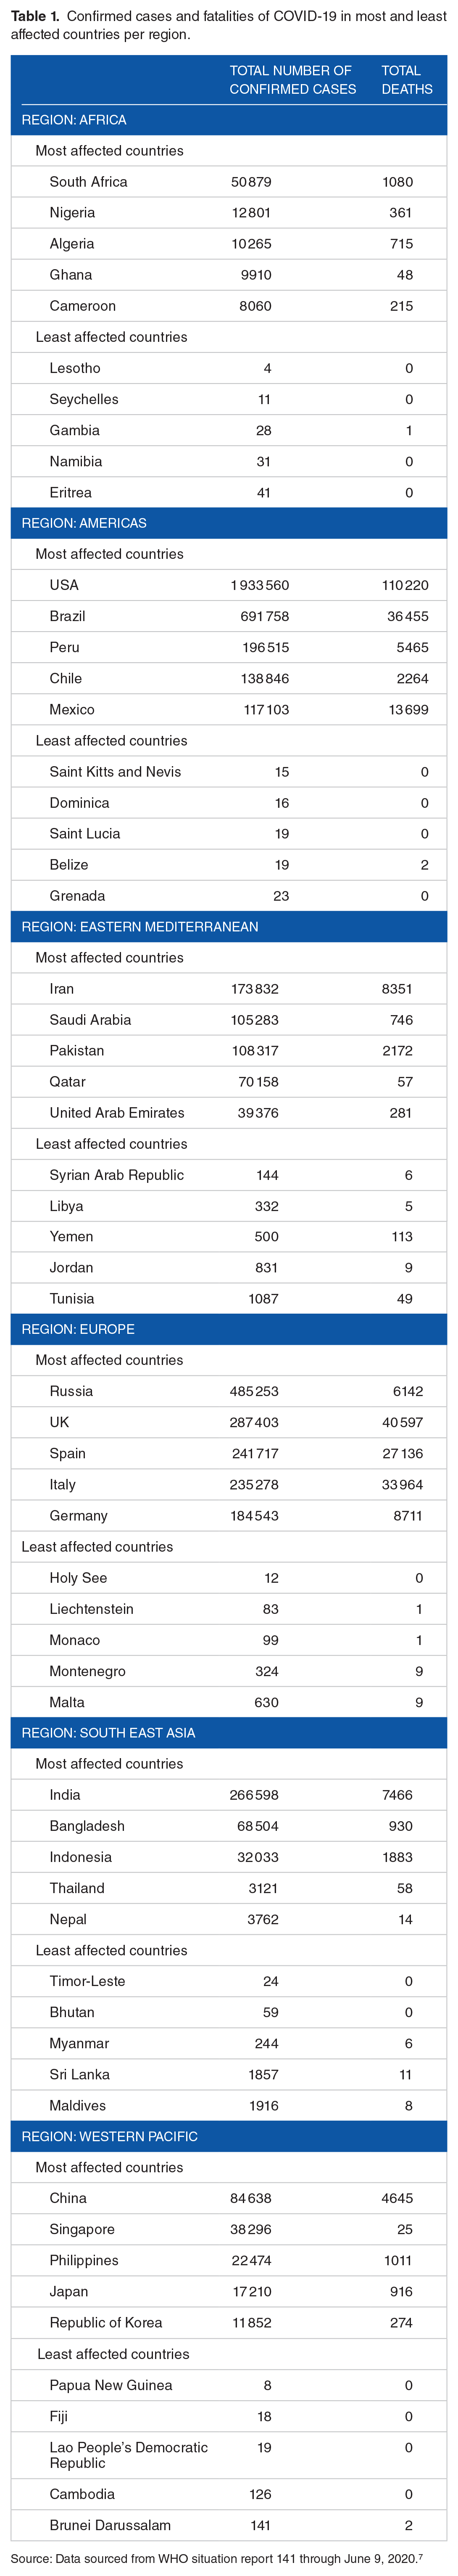
Task: Click the TOTAL NUMBER OF CONFIRMED CASES header
Action: [x=293, y=80]
